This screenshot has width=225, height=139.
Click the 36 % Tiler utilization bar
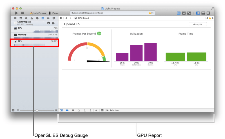pos(122,57)
